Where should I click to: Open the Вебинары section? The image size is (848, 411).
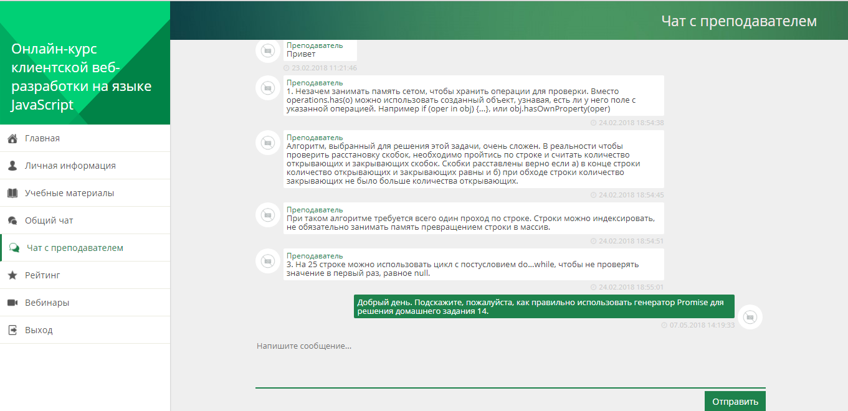[x=47, y=303]
